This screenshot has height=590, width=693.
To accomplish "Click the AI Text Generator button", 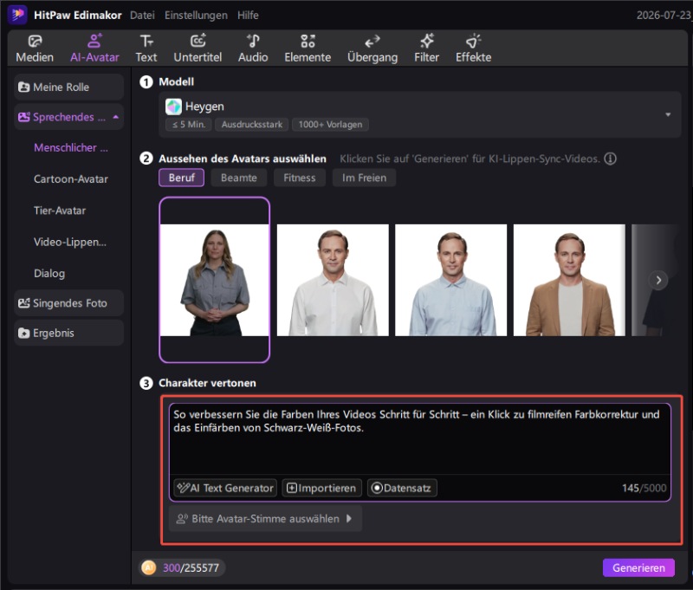I will pos(225,488).
